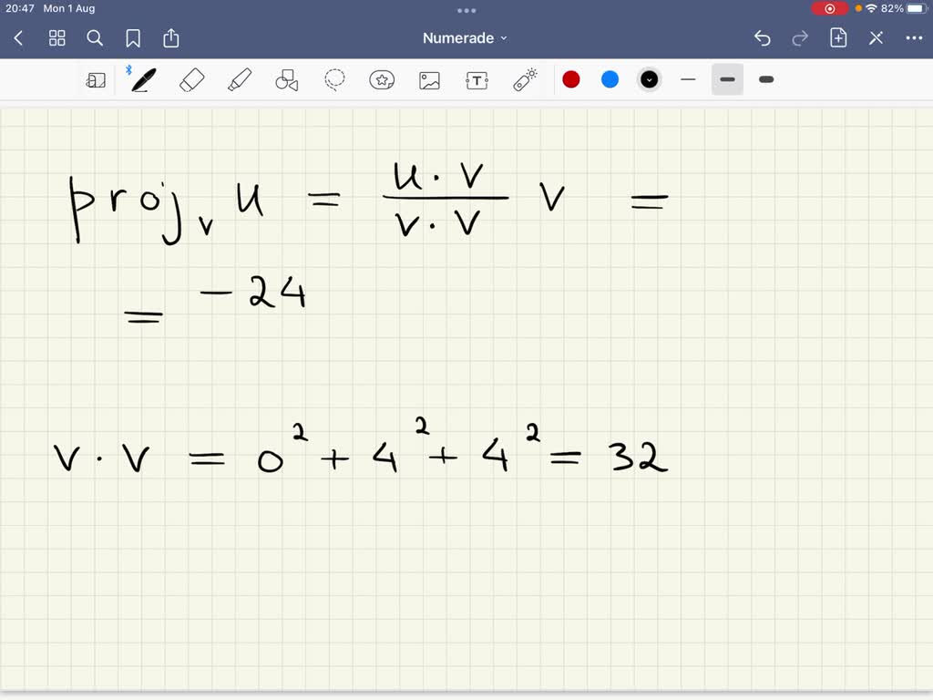Image resolution: width=933 pixels, height=700 pixels.
Task: Select the Text box tool
Action: point(477,80)
